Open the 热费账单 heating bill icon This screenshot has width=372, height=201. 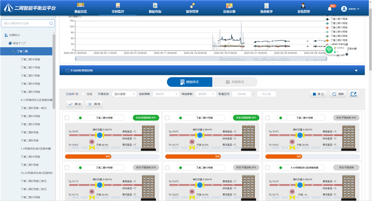[266, 5]
